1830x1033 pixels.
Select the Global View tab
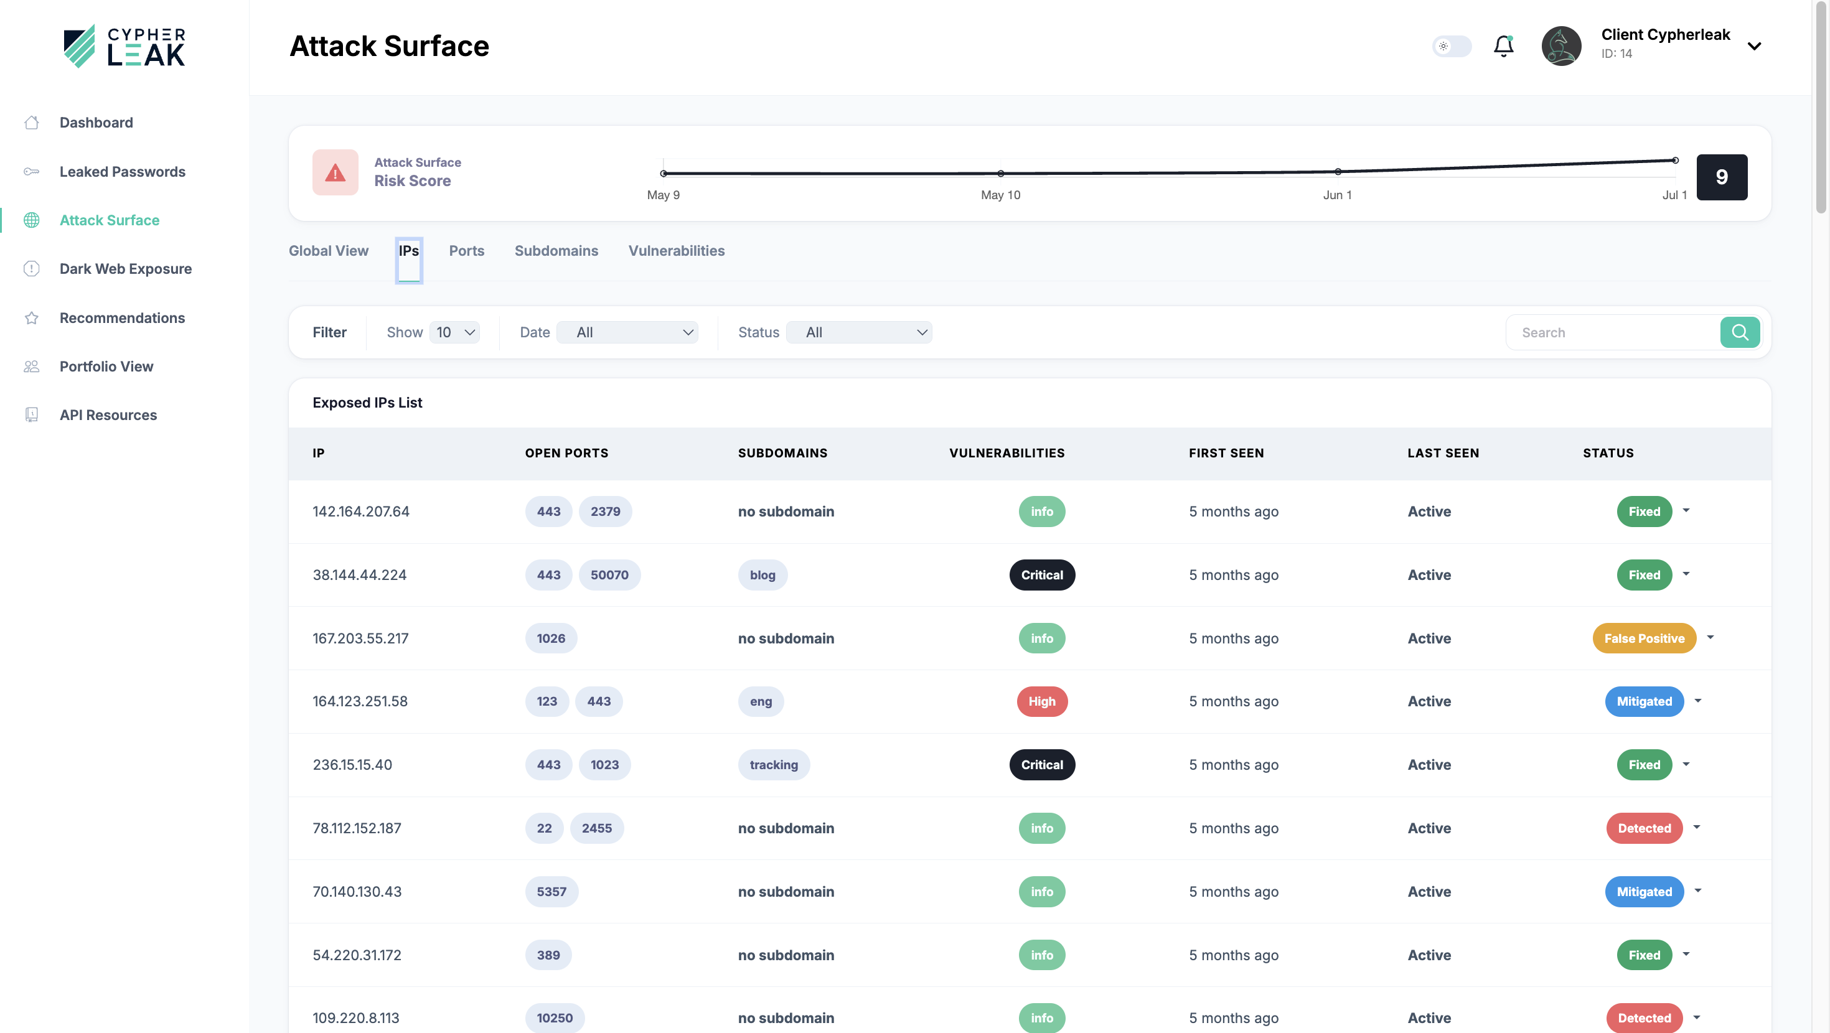328,251
